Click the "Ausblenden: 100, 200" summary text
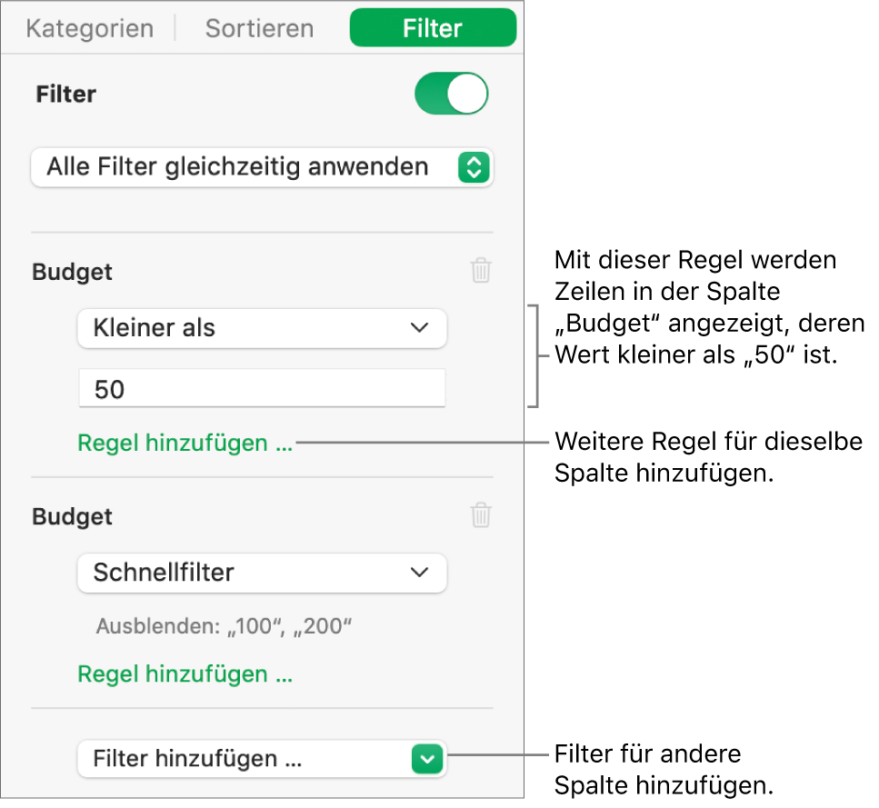This screenshot has height=808, width=879. pos(224,625)
